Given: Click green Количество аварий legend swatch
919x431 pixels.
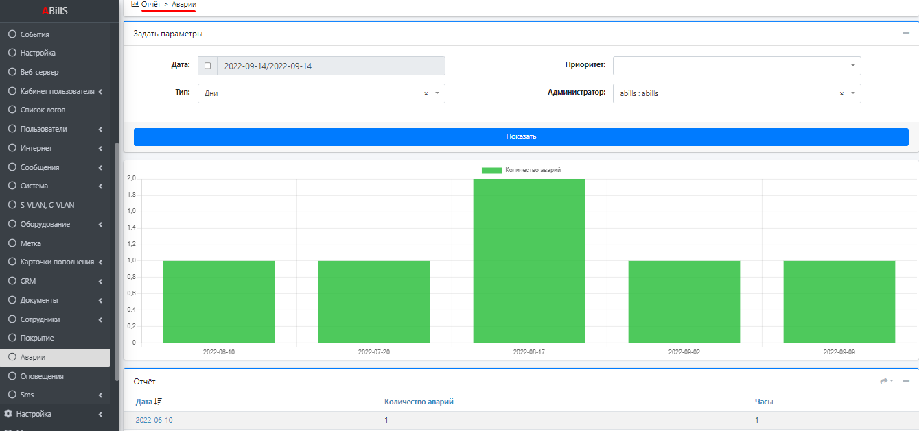Looking at the screenshot, I should pos(491,170).
